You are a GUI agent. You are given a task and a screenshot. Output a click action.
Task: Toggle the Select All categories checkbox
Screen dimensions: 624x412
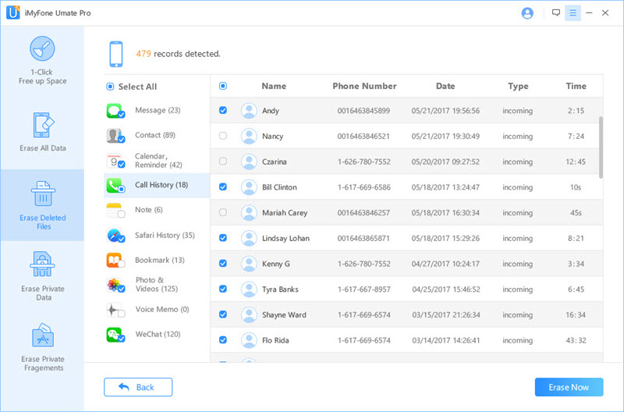tap(110, 87)
